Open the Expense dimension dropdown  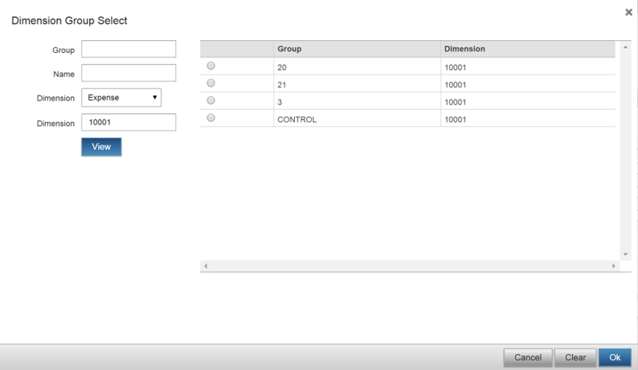click(121, 98)
